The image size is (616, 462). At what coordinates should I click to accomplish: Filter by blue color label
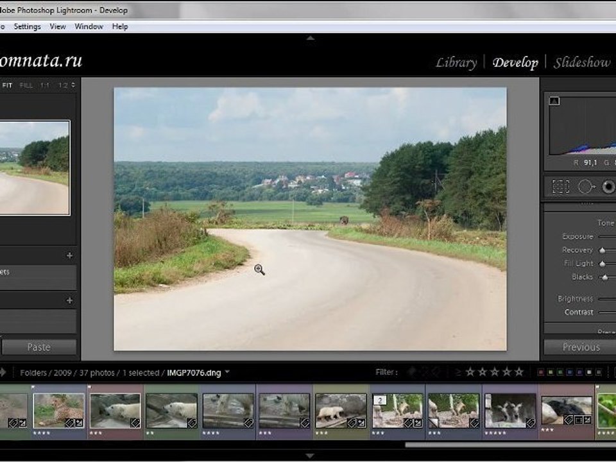tap(570, 372)
